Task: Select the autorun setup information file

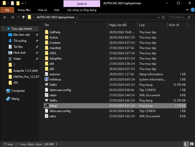Action: tap(55, 74)
